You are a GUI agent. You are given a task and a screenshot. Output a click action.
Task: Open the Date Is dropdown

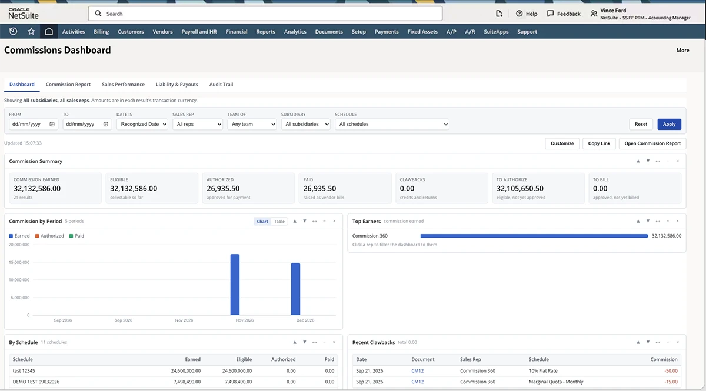coord(142,124)
